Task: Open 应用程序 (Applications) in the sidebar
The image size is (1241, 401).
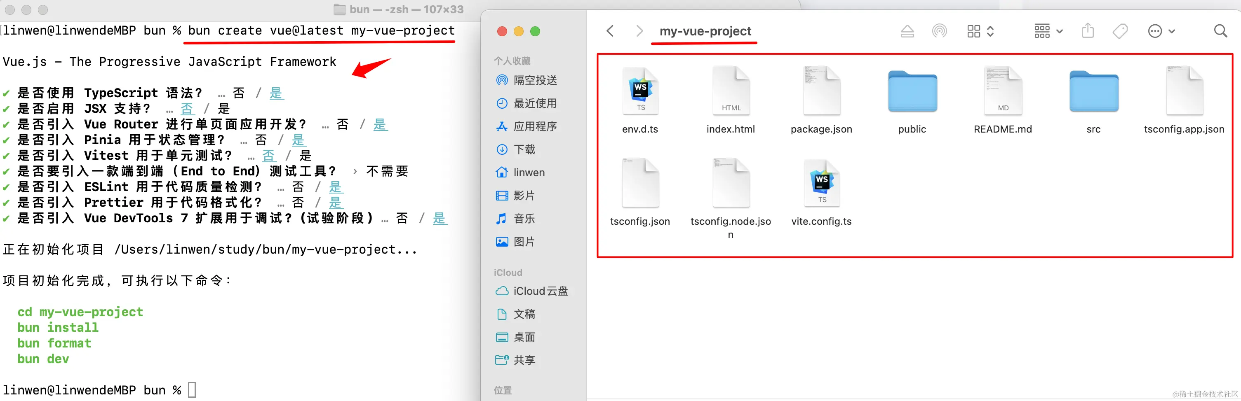Action: pos(526,126)
